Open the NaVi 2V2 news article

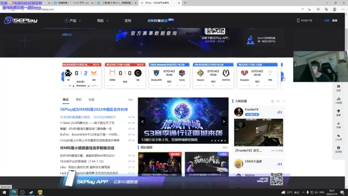(x=89, y=123)
